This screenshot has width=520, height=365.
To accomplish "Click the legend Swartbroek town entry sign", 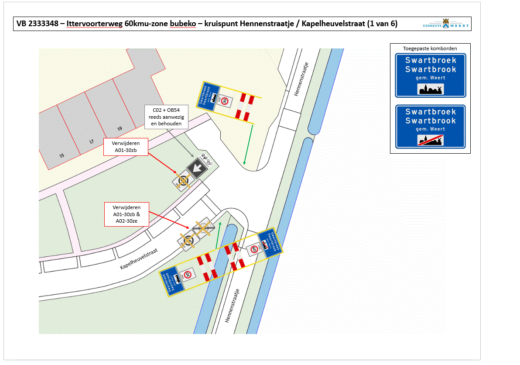I will coord(430,75).
